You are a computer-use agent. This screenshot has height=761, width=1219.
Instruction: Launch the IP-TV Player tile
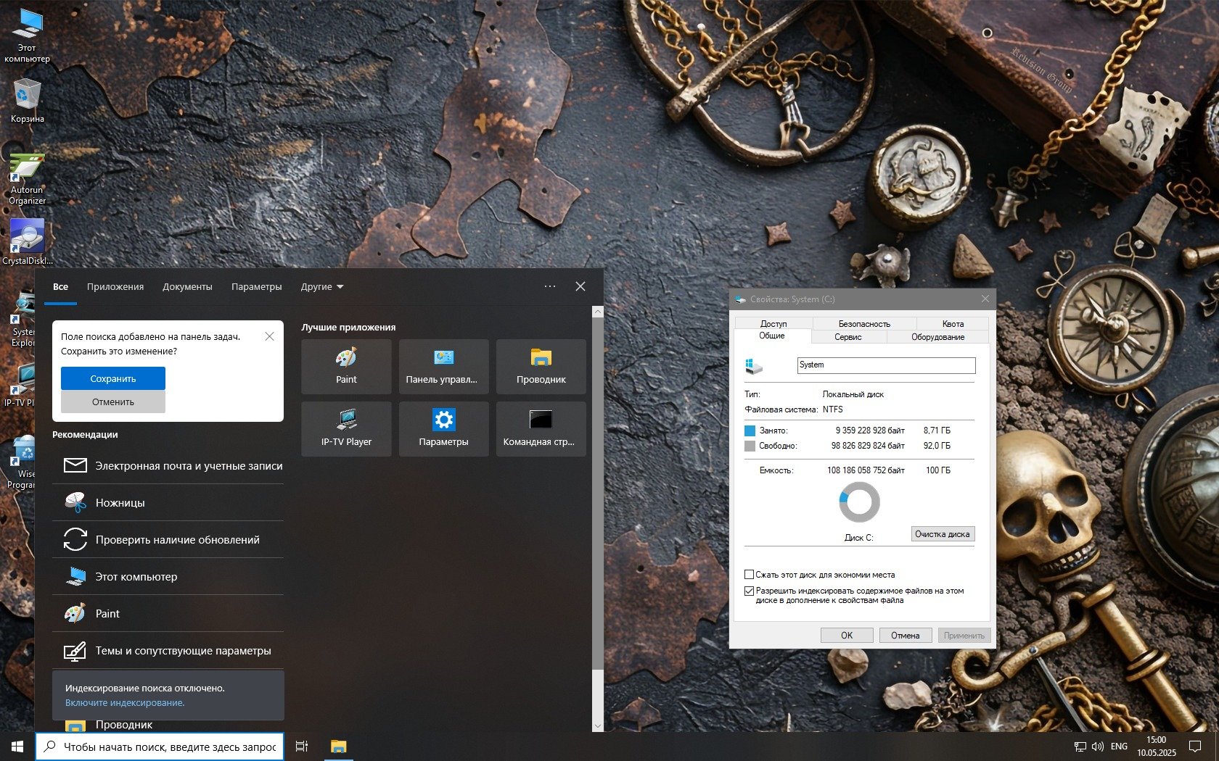[346, 428]
